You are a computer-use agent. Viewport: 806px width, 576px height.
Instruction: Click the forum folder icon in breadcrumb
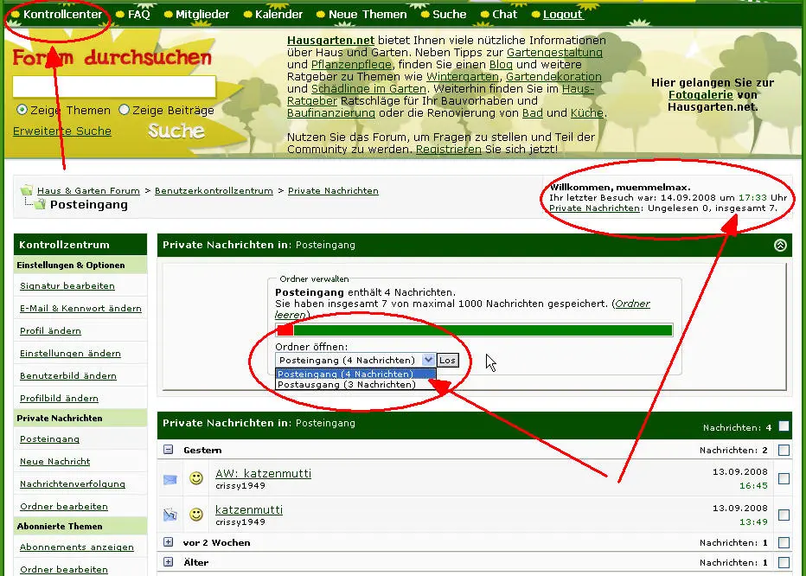pos(27,190)
